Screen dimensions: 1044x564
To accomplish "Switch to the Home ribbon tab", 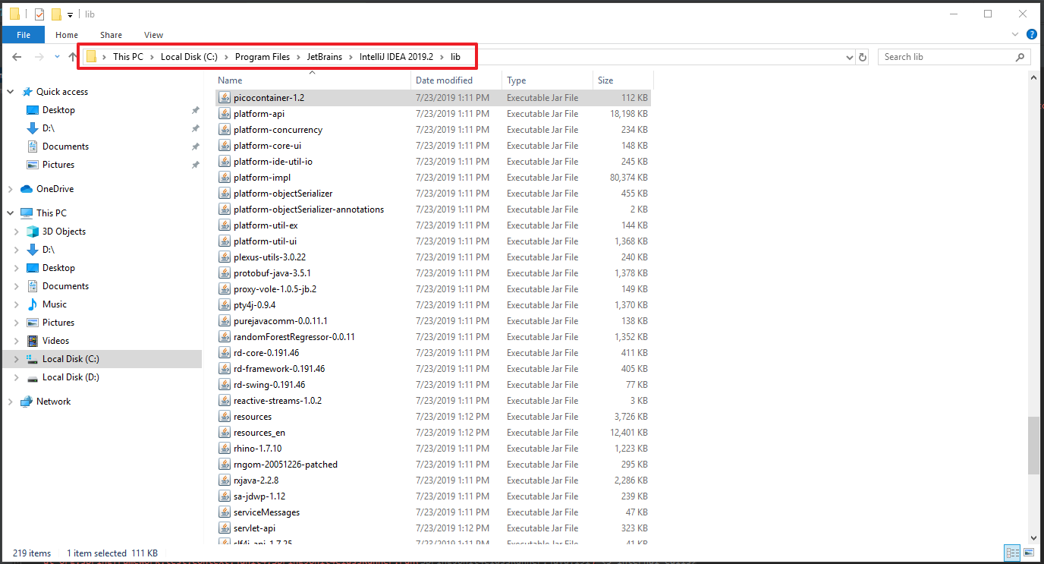I will (x=67, y=35).
